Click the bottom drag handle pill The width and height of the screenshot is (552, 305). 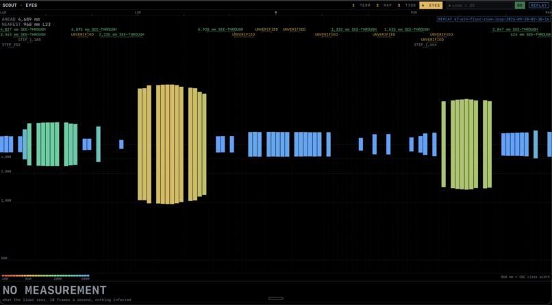pos(275,298)
